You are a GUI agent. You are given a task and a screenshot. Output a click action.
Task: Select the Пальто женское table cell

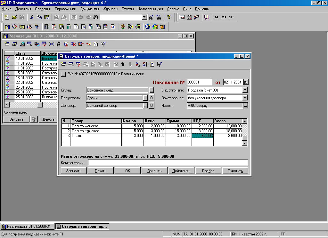[96, 126]
